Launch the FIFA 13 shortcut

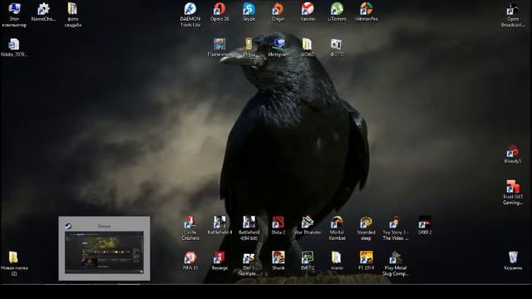[190, 261]
